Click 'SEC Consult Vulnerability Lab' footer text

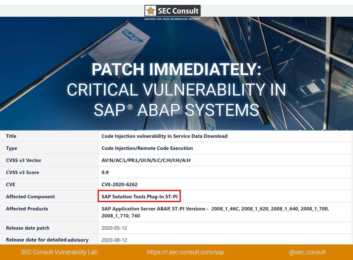point(59,252)
